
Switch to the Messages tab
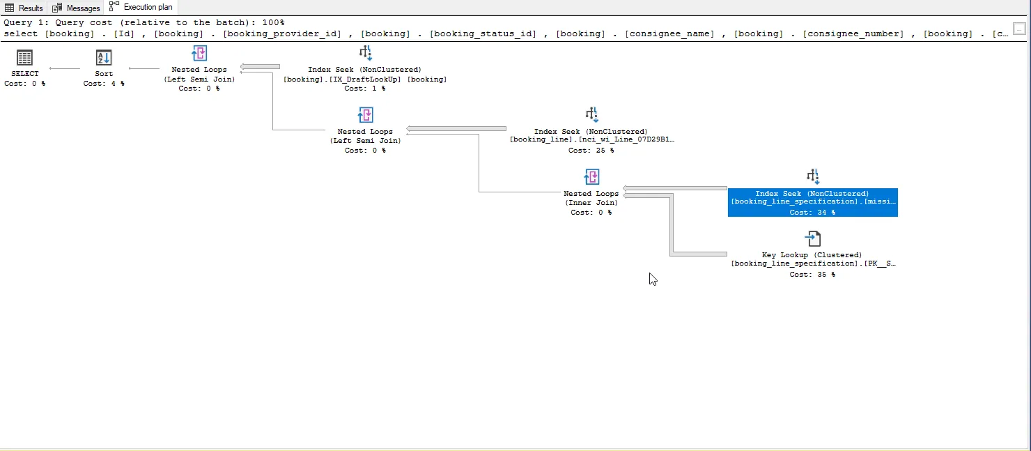point(76,8)
